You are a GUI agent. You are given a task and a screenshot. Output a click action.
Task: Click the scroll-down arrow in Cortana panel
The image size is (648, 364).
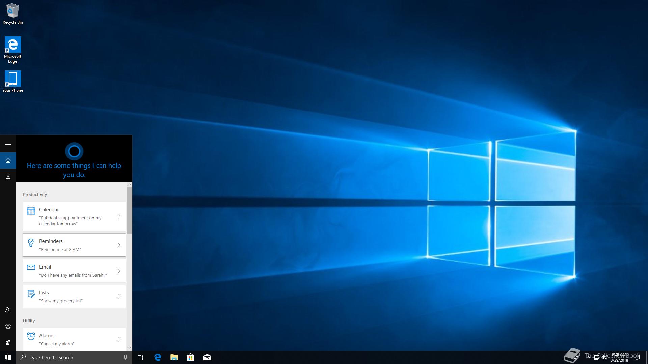point(130,347)
